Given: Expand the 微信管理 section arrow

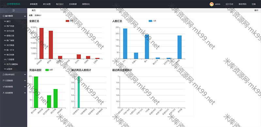Looking at the screenshot, I should (x=25, y=87).
